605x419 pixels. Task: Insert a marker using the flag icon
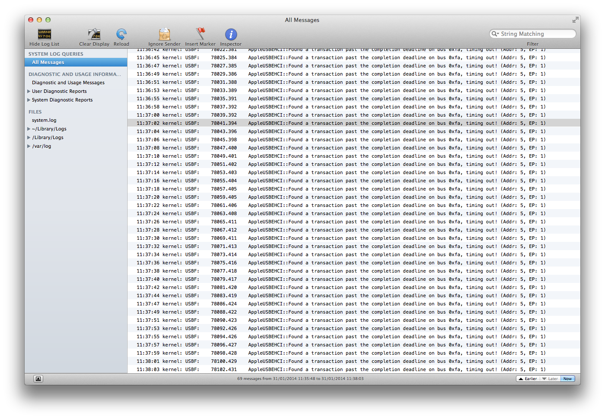click(200, 34)
